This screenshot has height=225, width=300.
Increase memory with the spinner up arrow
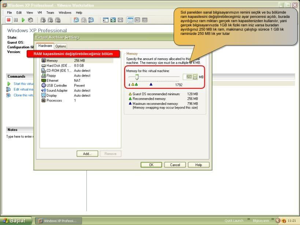point(195,75)
